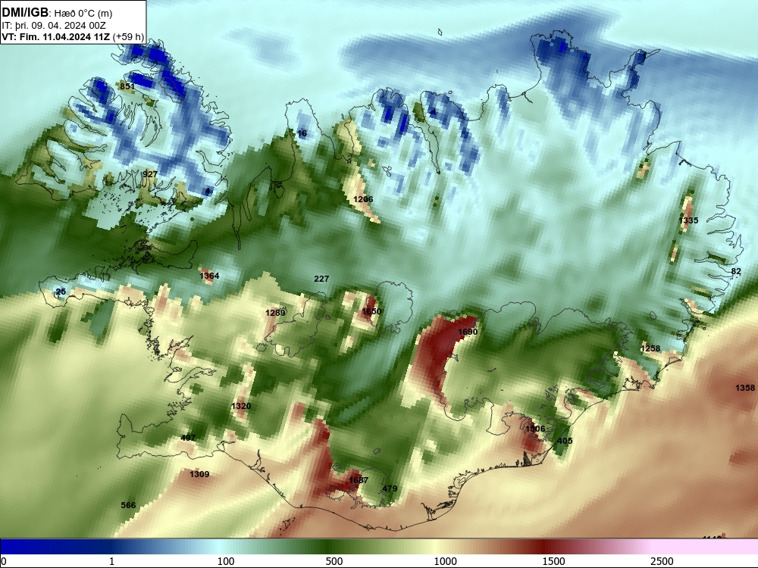Screen dimensions: 758x568
Task: Click the 851 value on the map
Action: pos(127,86)
